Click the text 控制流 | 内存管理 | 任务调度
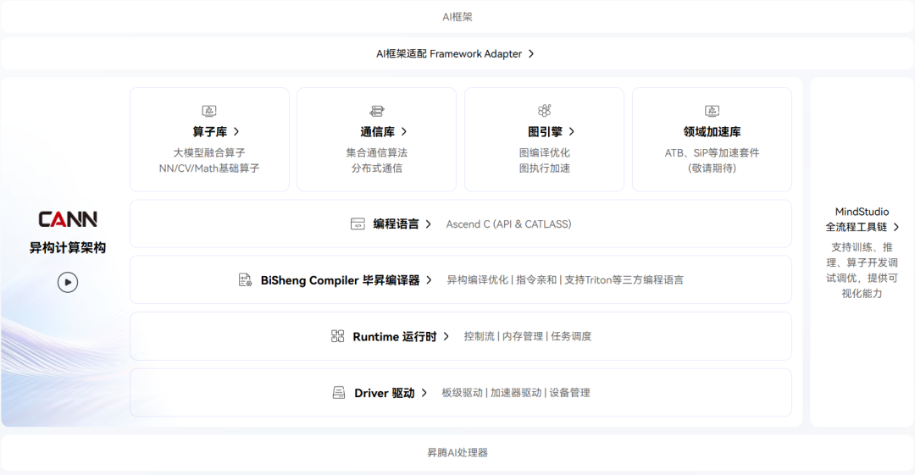The width and height of the screenshot is (915, 475). (528, 337)
